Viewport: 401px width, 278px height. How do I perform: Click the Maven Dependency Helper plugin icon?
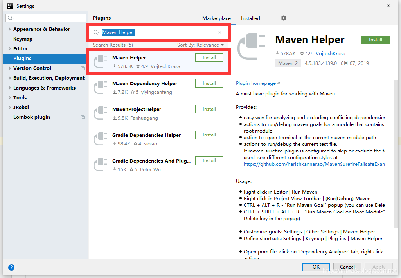click(x=100, y=87)
